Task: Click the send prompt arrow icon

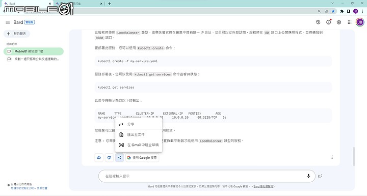Action: click(x=320, y=176)
